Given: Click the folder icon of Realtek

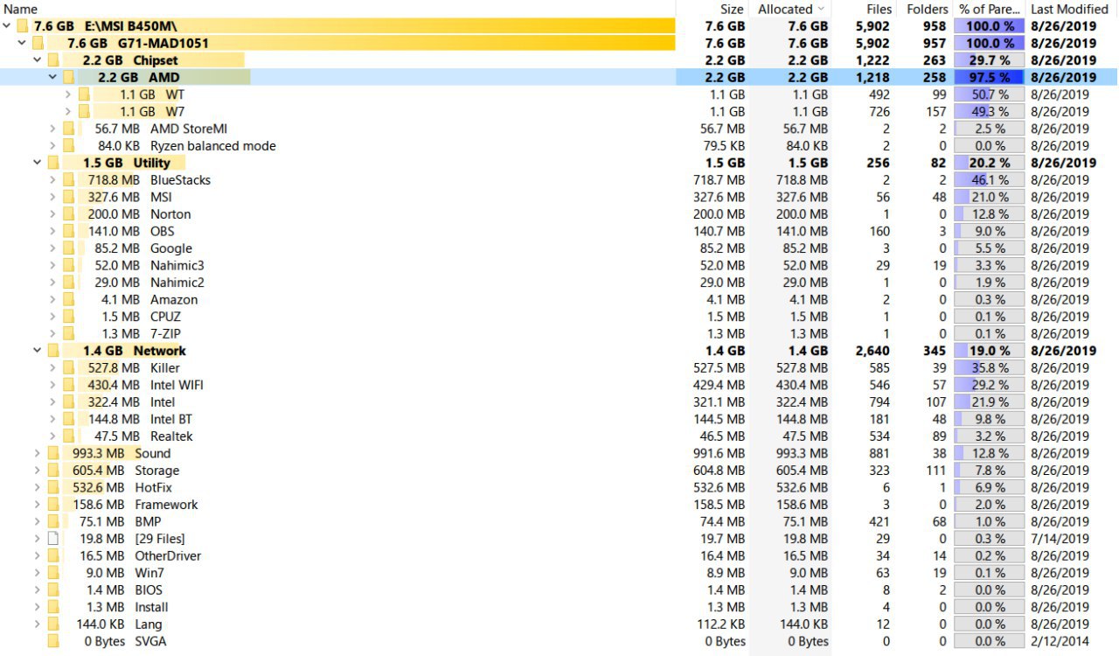Looking at the screenshot, I should (68, 436).
